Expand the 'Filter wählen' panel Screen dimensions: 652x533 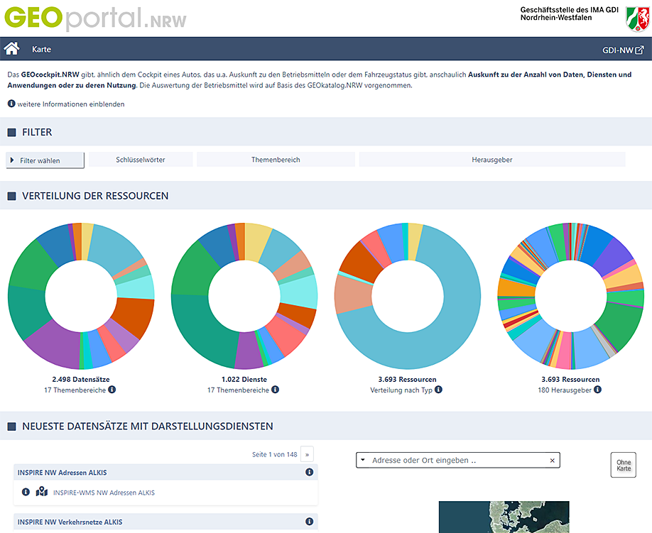click(45, 160)
